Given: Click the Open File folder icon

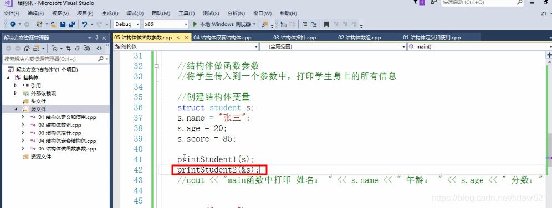Looking at the screenshot, I should pos(54,24).
